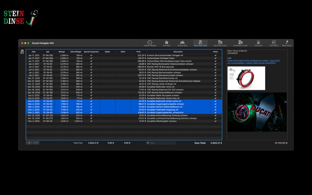Toggle Special Equipment check for Ducabike Kupplungsdruckplatte
The height and width of the screenshot is (195, 312).
pyautogui.click(x=91, y=104)
